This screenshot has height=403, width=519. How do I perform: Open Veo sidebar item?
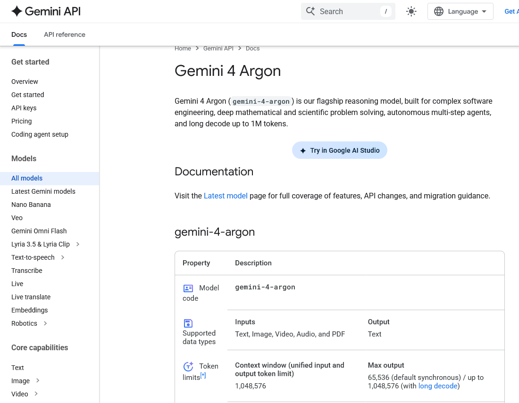click(x=17, y=218)
